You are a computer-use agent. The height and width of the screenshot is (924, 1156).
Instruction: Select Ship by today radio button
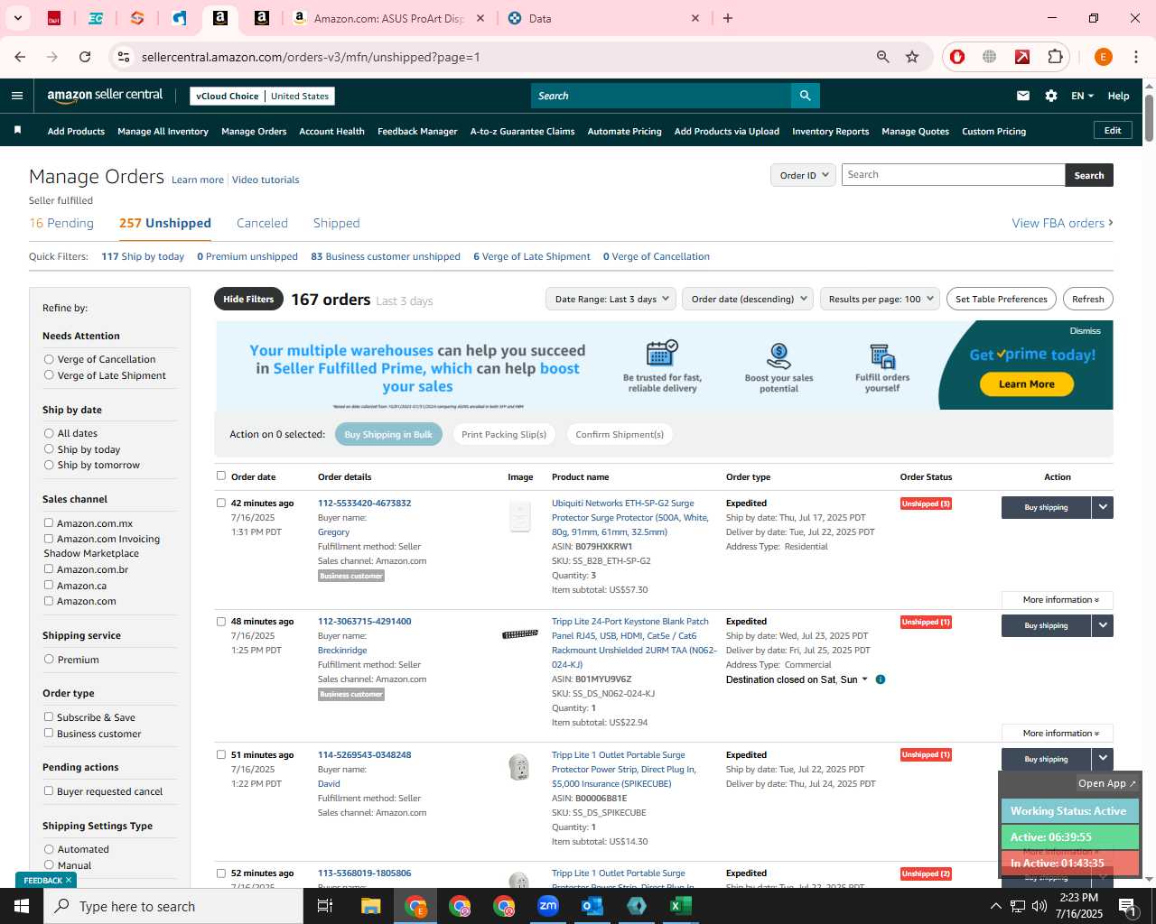click(x=49, y=449)
